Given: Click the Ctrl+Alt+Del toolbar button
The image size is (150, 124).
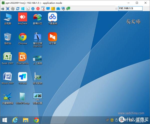Looking at the screenshot, I should tap(28, 9).
